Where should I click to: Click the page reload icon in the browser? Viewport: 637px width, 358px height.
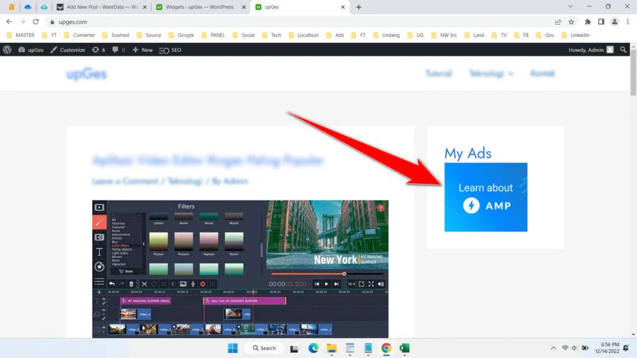tap(35, 21)
